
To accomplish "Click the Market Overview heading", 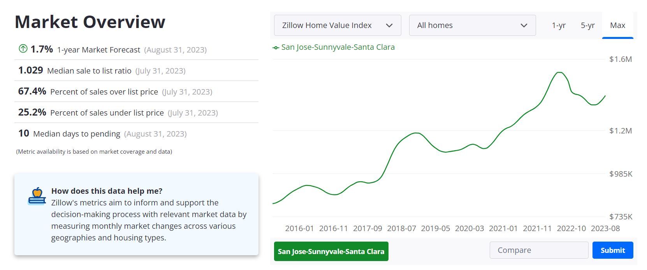I will click(90, 22).
